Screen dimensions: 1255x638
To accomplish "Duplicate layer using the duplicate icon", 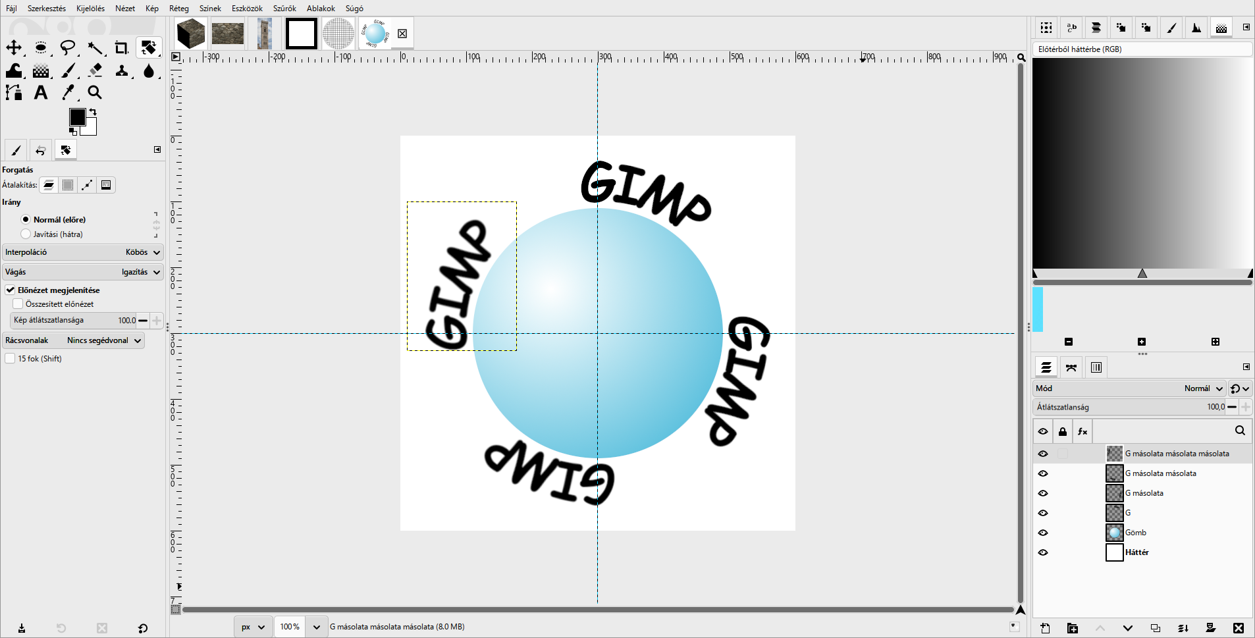I will tap(1156, 628).
